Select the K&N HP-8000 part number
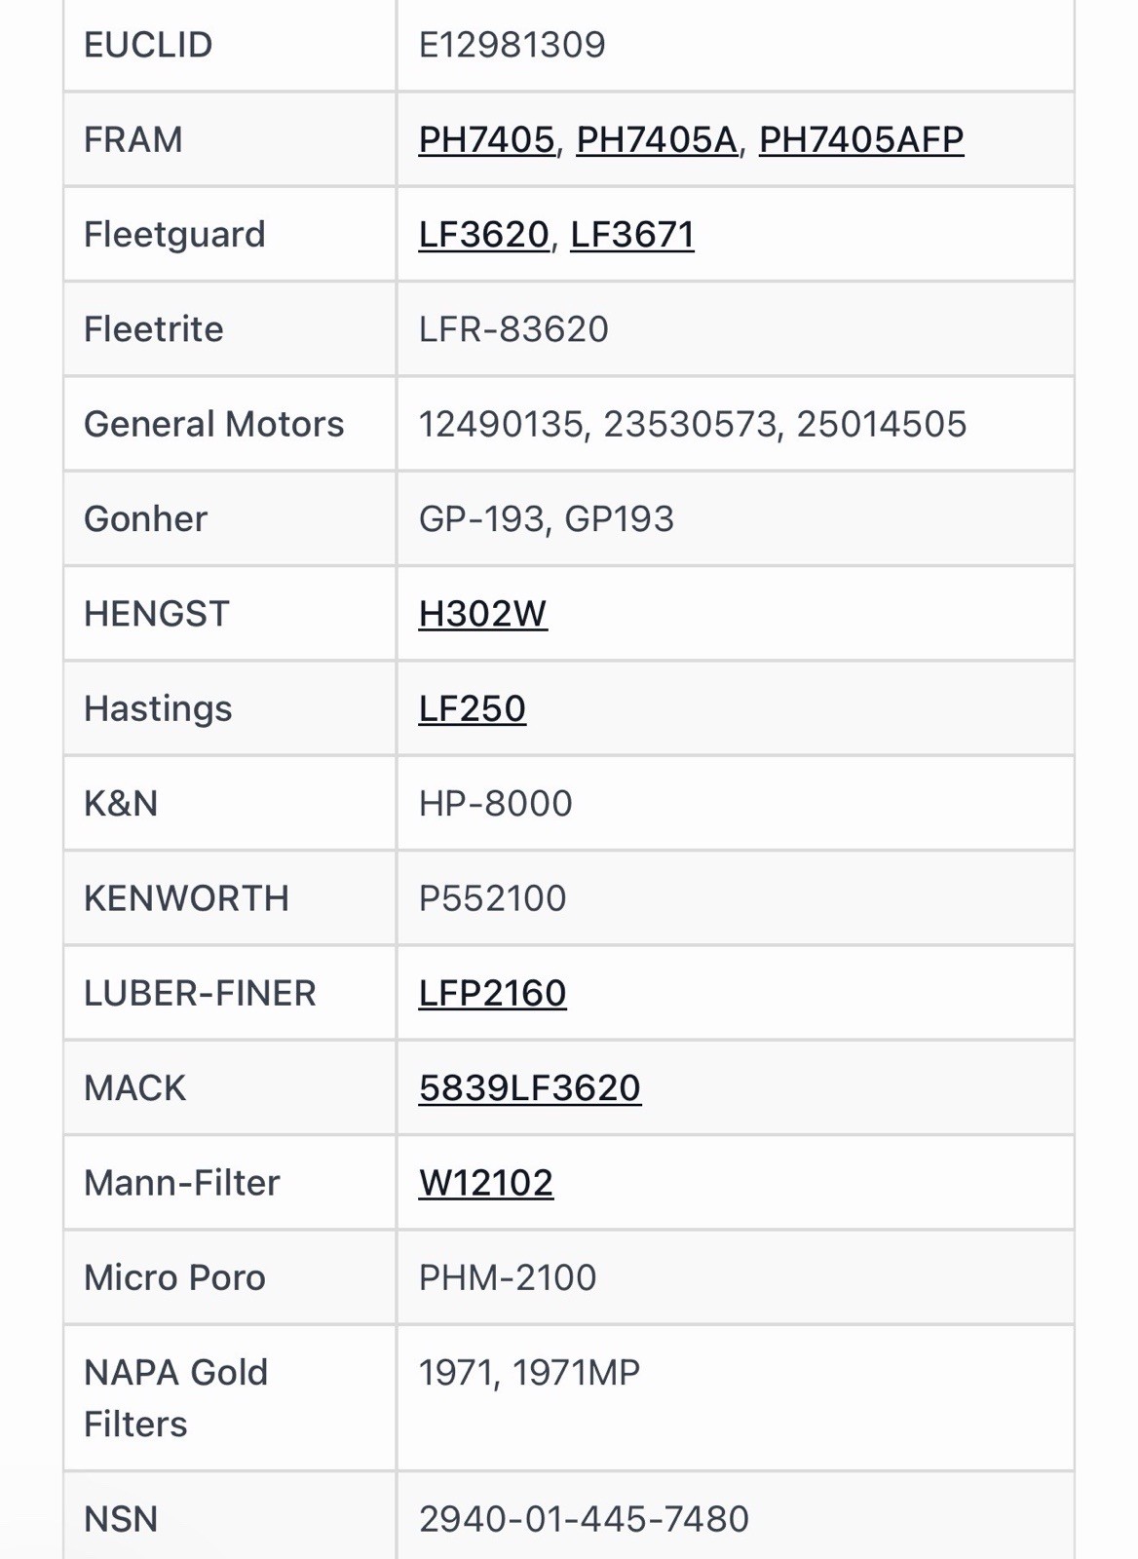 pos(496,803)
